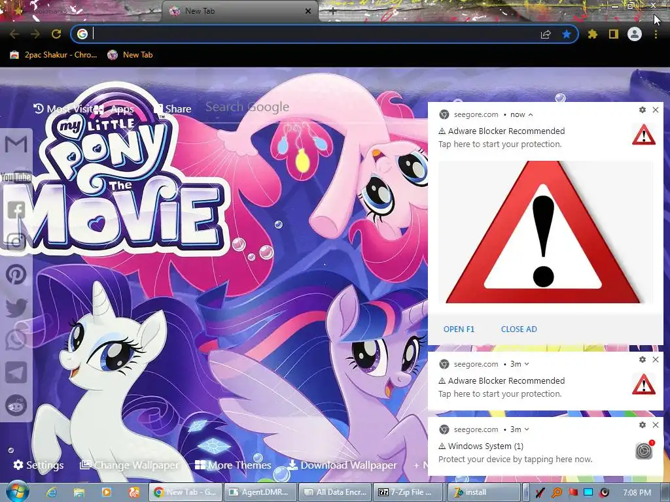
Task: Open Facebook from the sidebar
Action: pos(16,210)
